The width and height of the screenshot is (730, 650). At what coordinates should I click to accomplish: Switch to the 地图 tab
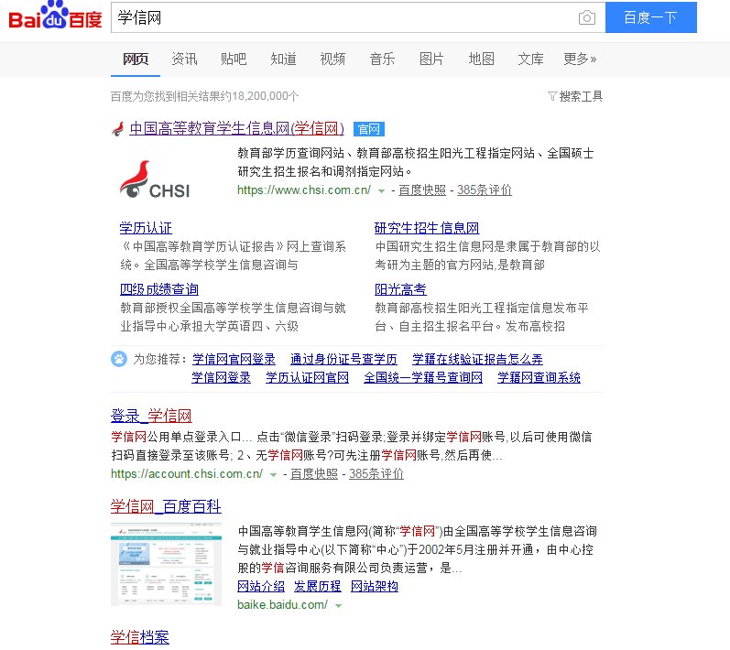pyautogui.click(x=481, y=60)
